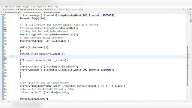192x108 pixels.
Task: Expand the External Tools dropdown arrow
Action: 31,9
